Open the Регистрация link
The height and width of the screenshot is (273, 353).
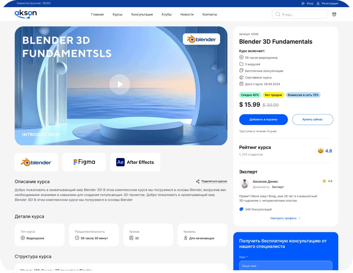click(x=330, y=4)
